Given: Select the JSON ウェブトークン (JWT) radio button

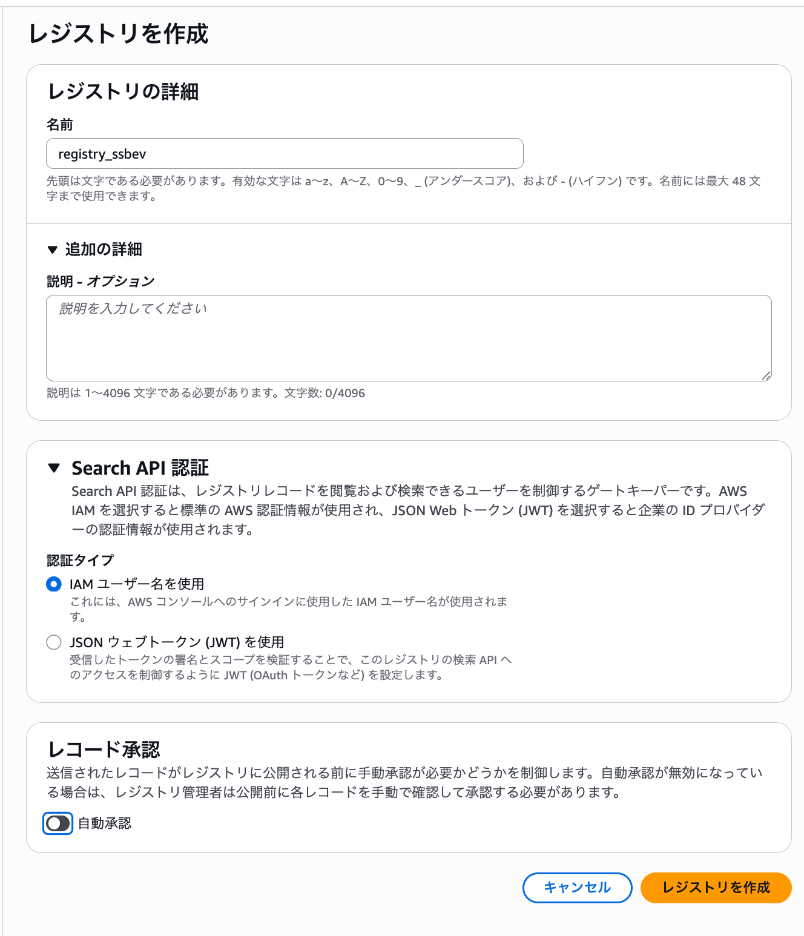Looking at the screenshot, I should point(54,642).
